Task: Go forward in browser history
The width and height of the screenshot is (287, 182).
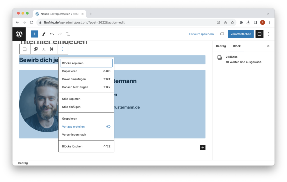Action: [x=24, y=22]
